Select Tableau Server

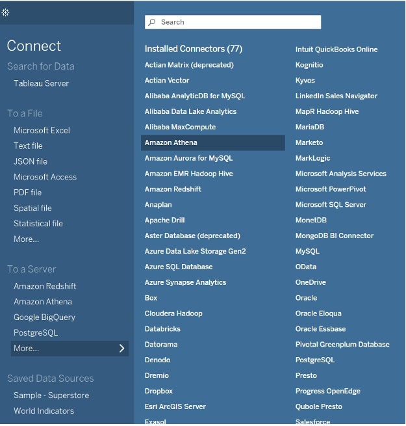(42, 83)
